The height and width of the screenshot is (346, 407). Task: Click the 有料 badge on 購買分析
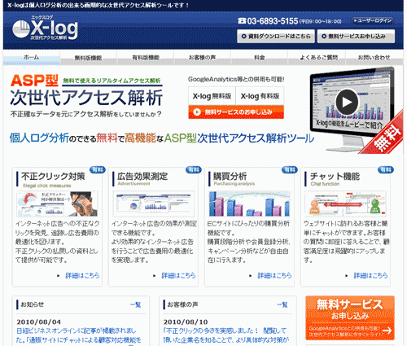tap(290, 170)
